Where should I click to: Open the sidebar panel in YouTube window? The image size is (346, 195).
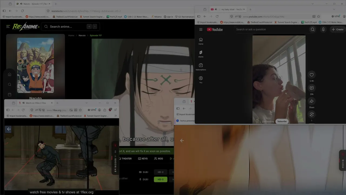click(199, 17)
